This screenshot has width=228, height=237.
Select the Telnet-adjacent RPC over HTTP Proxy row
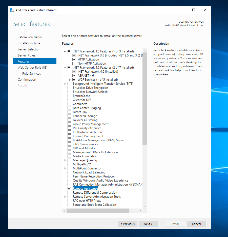[x=87, y=201]
